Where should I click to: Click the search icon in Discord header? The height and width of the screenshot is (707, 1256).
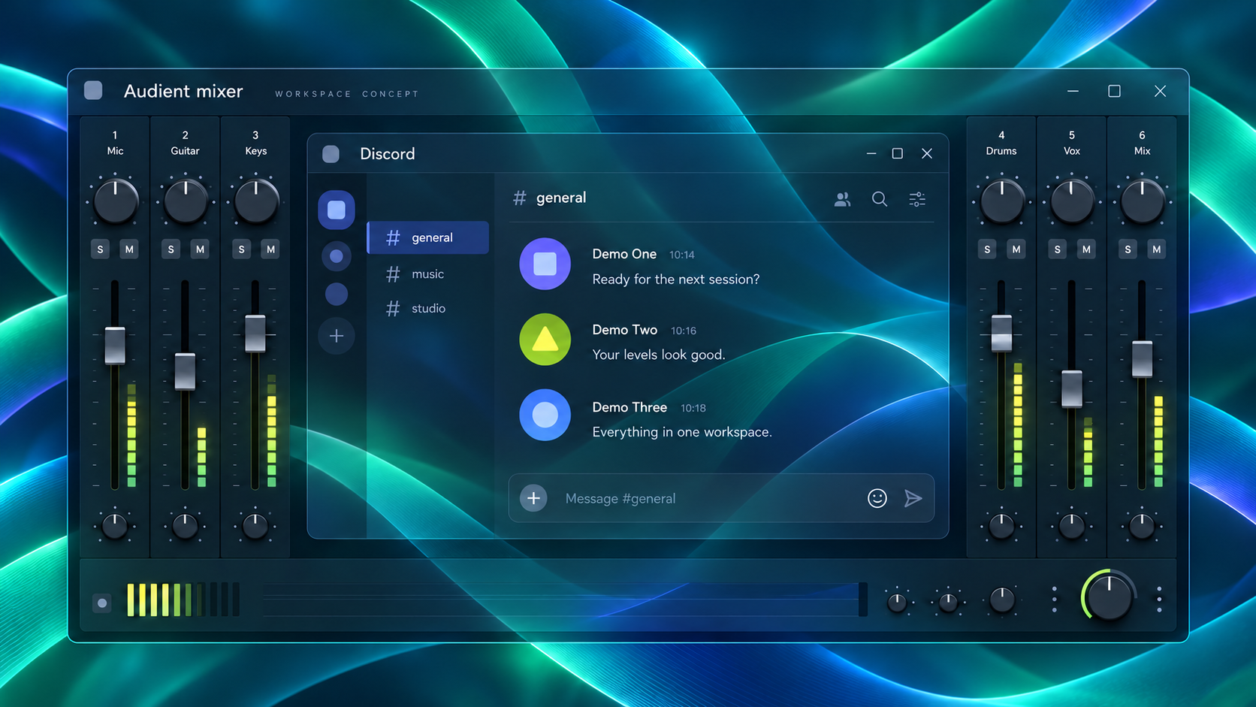pyautogui.click(x=879, y=199)
